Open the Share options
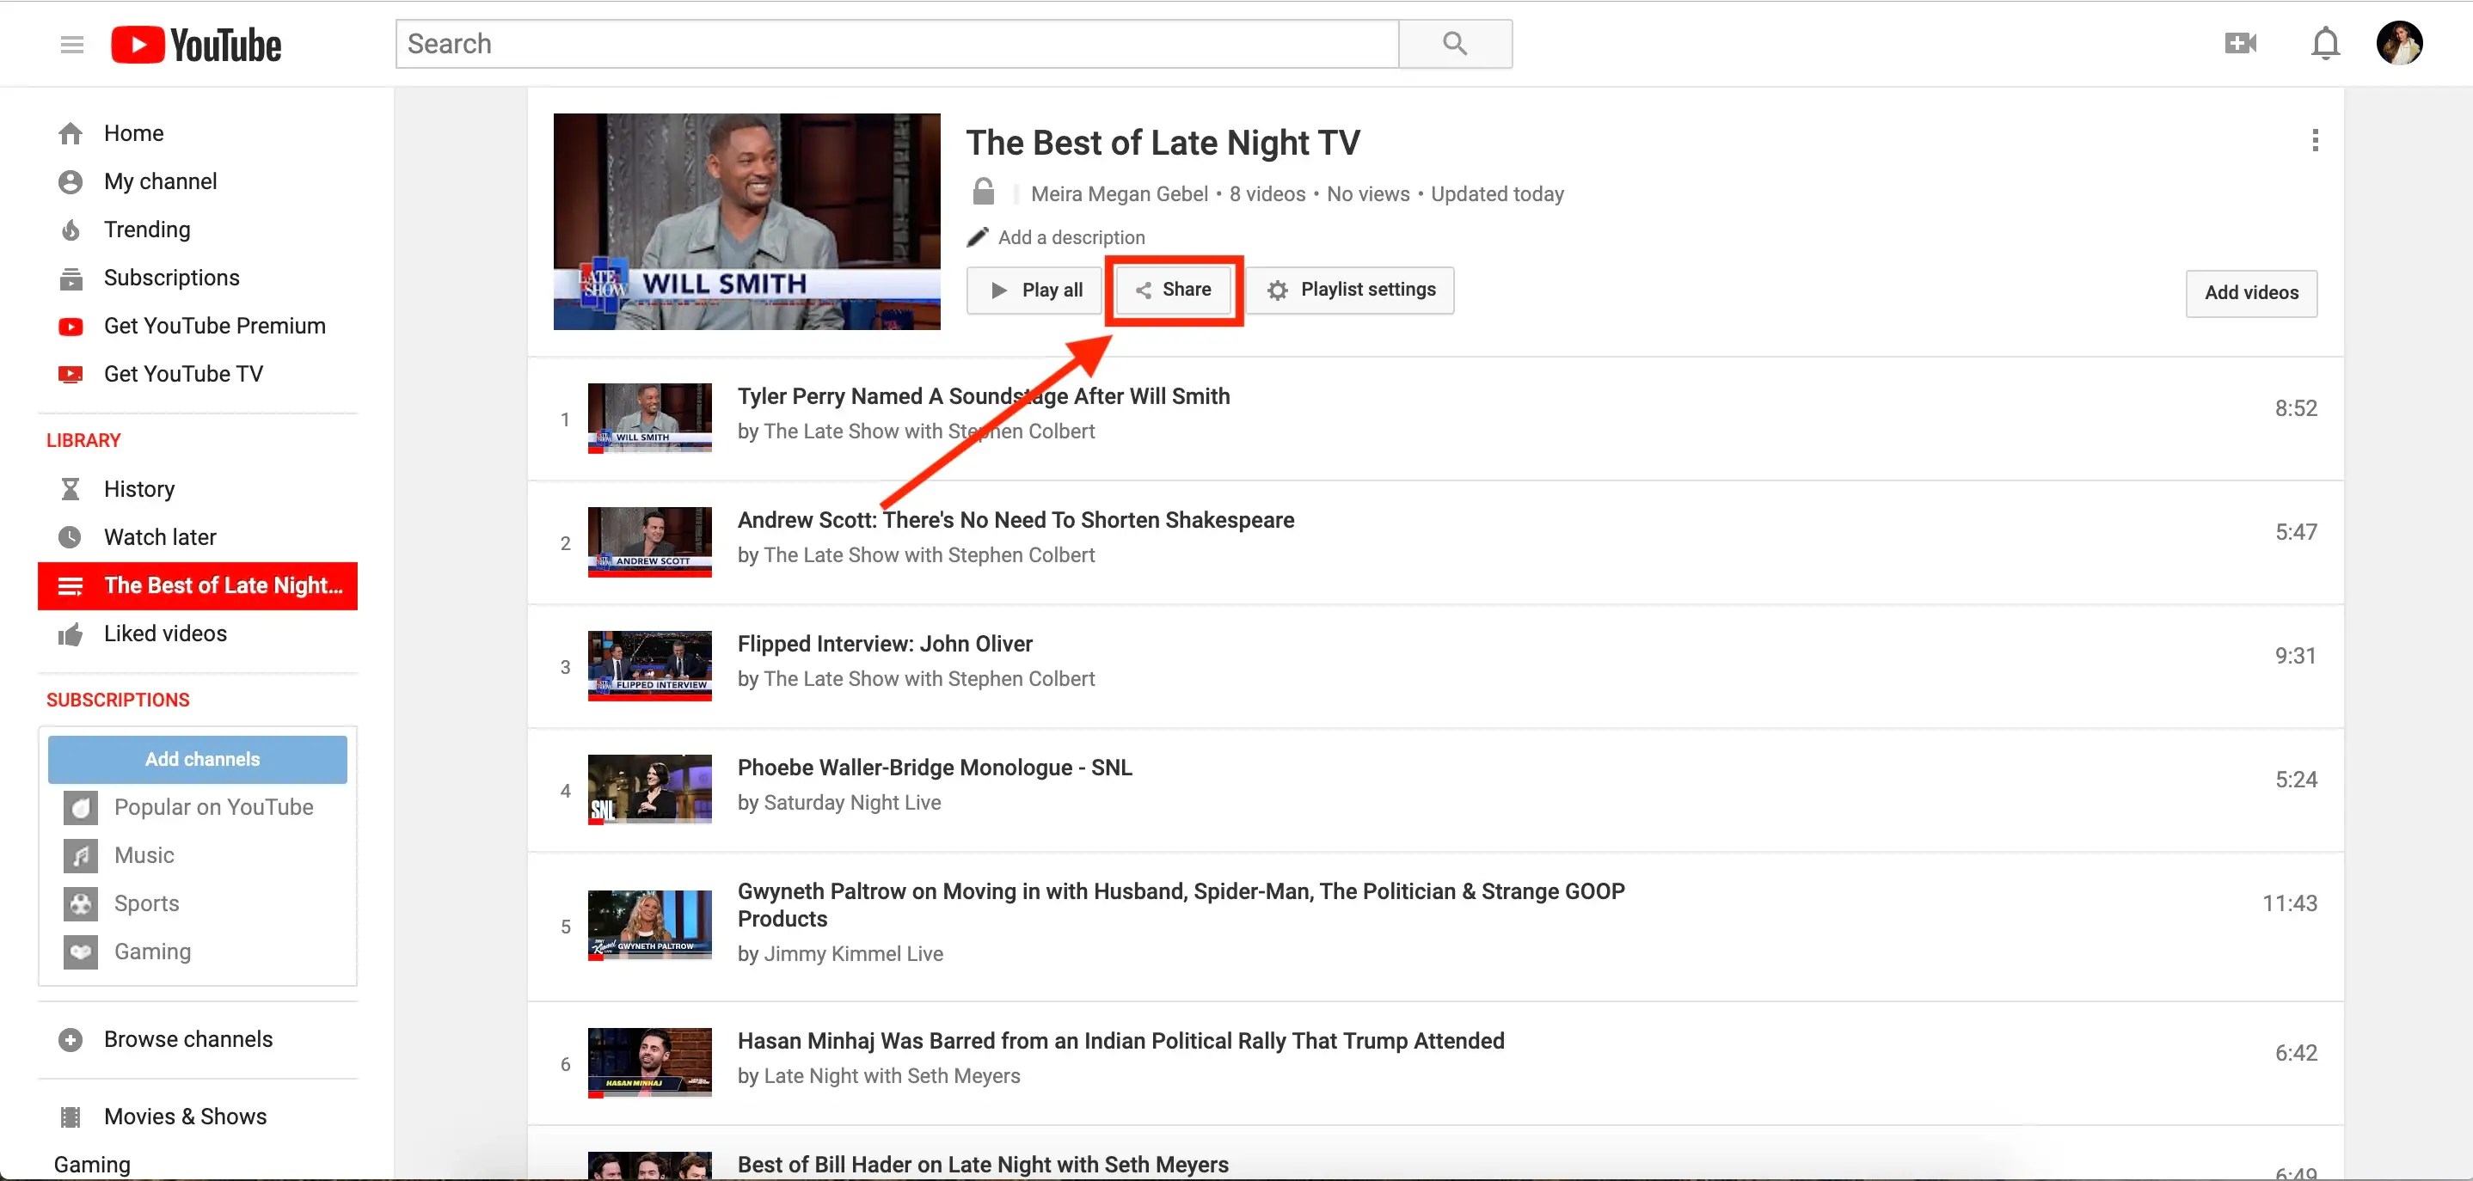2473x1181 pixels. (1173, 290)
